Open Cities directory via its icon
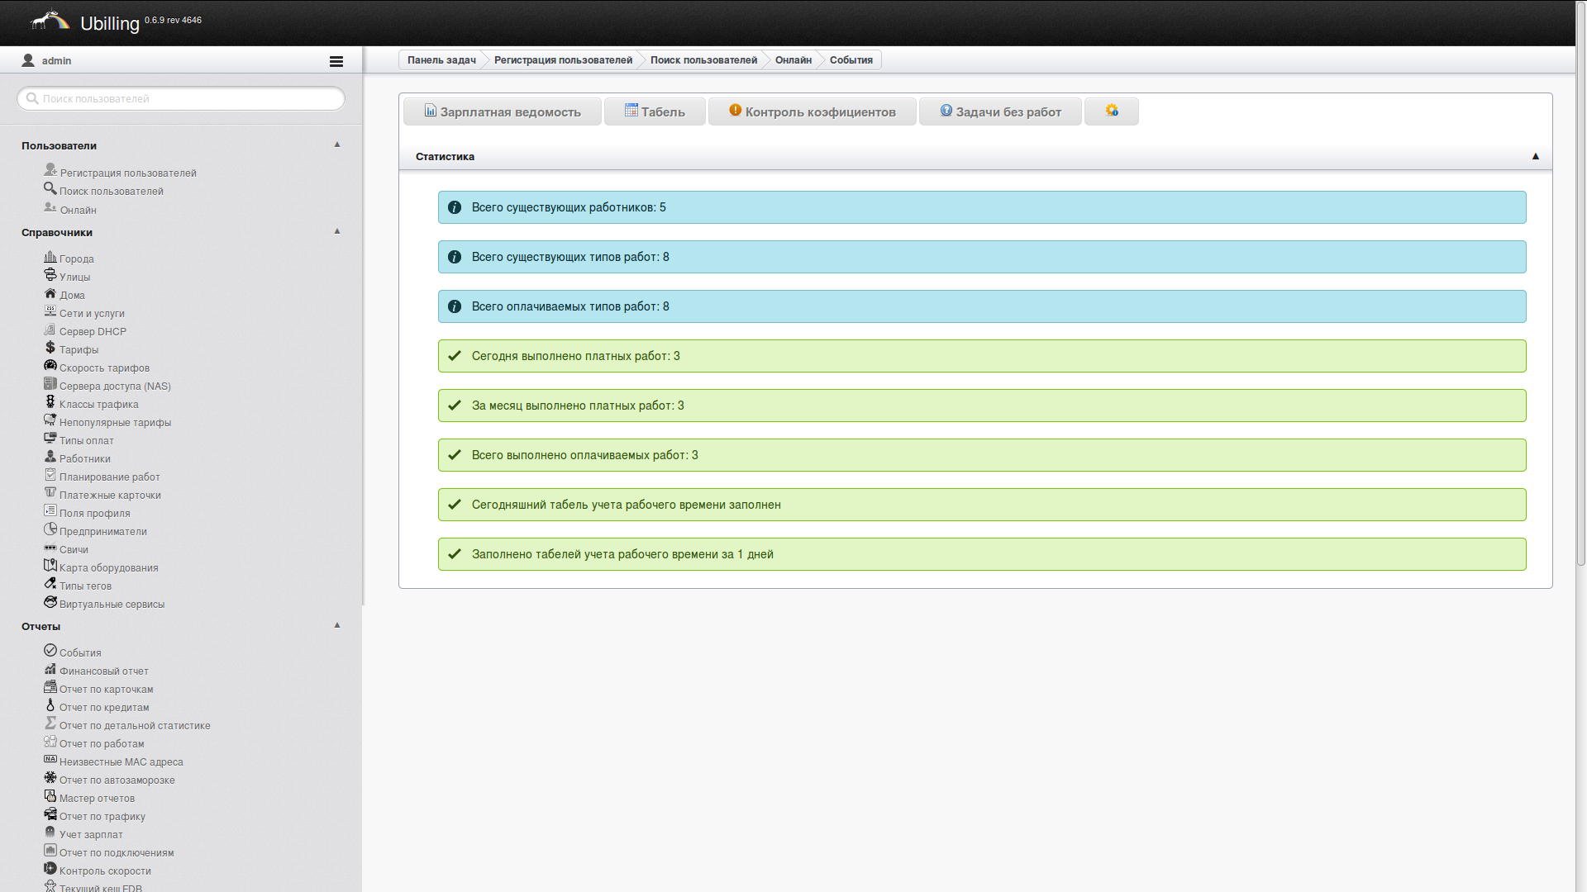Screen dimensions: 1587x892 point(50,258)
